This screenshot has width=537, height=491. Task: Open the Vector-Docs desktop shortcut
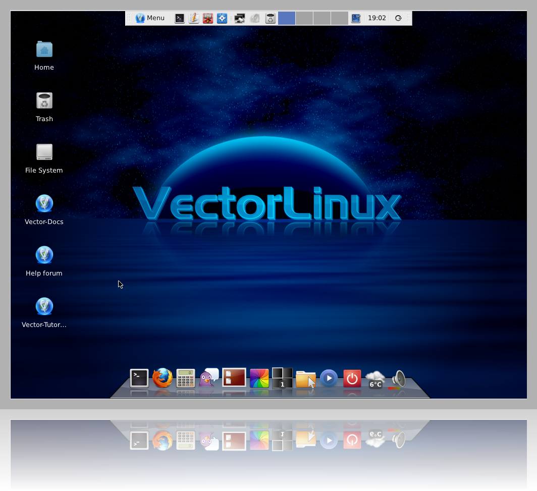pos(44,204)
